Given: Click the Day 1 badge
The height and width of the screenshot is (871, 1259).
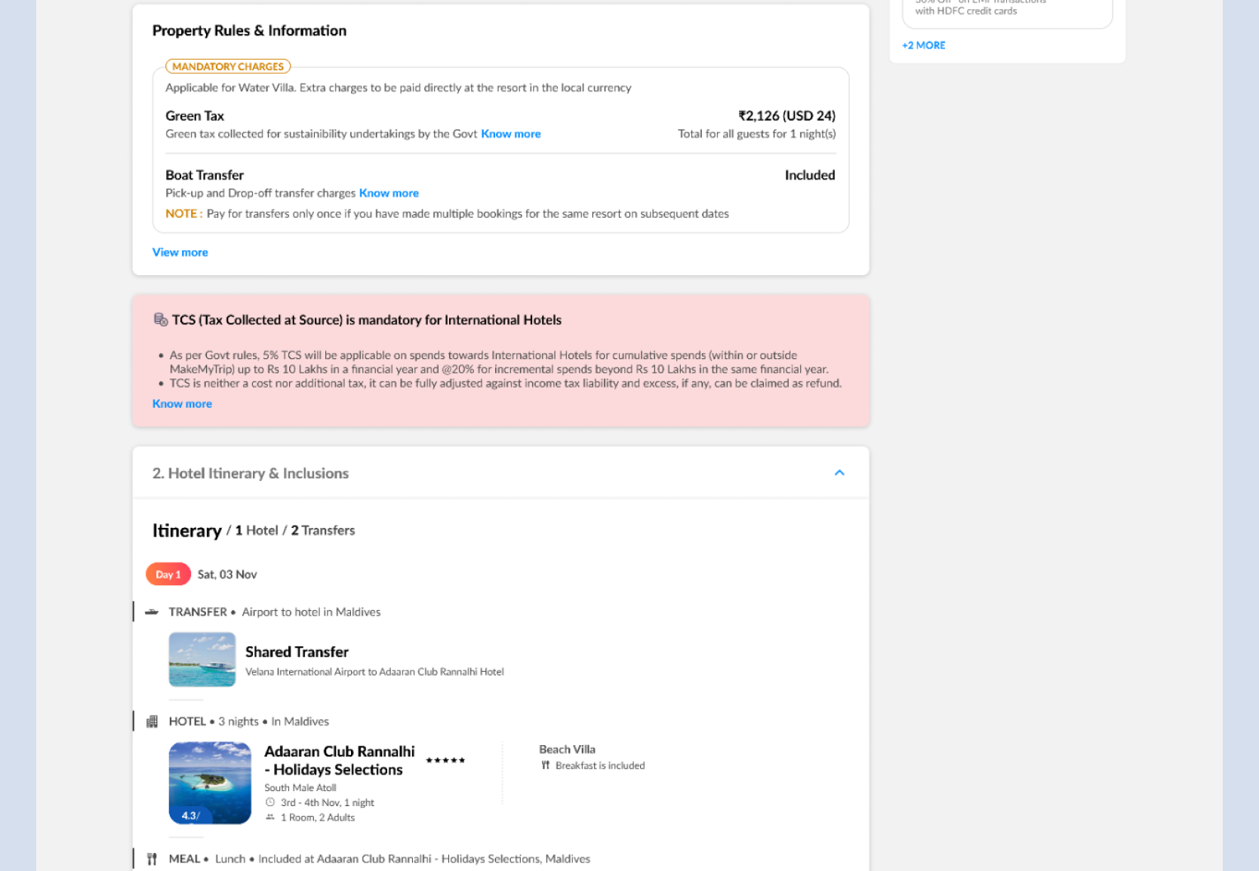Looking at the screenshot, I should click(x=168, y=575).
